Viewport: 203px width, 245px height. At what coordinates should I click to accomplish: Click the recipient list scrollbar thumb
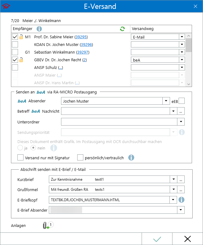click(189, 45)
